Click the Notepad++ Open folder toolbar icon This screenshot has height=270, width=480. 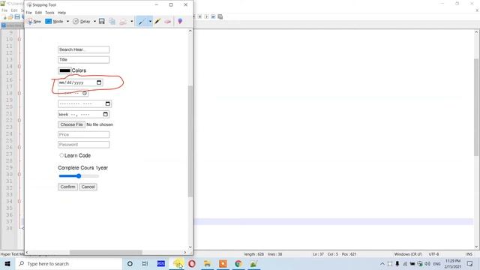[x=10, y=16]
